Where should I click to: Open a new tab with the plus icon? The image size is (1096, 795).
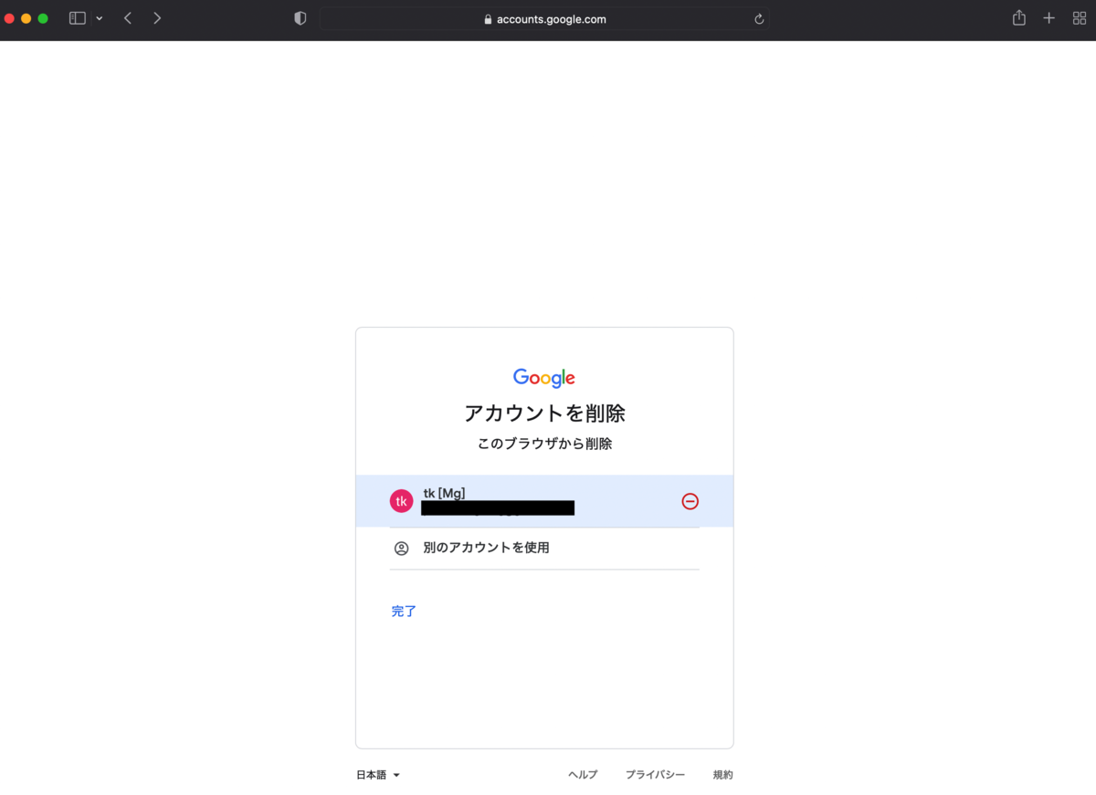[x=1049, y=17]
